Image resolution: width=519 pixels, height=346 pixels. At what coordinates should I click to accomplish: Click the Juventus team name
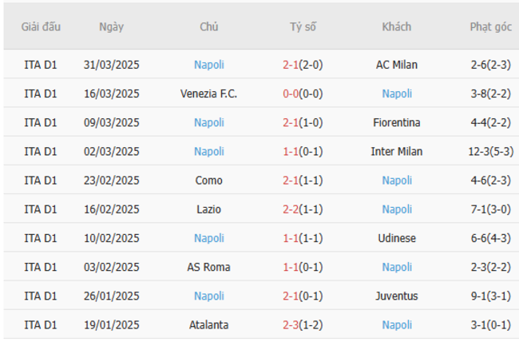397,296
